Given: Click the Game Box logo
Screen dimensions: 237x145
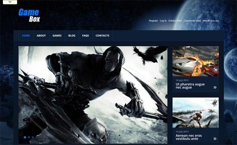Looking at the screenshot, I should tap(29, 15).
